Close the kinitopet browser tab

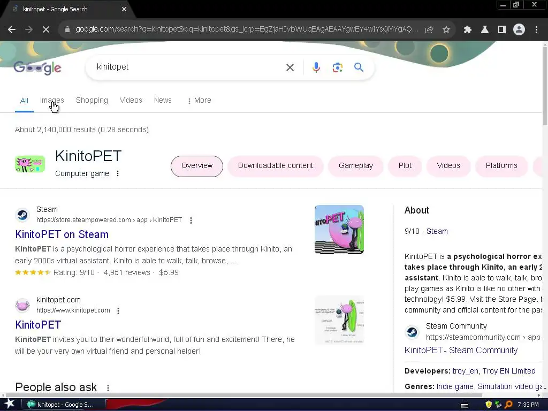(x=124, y=9)
